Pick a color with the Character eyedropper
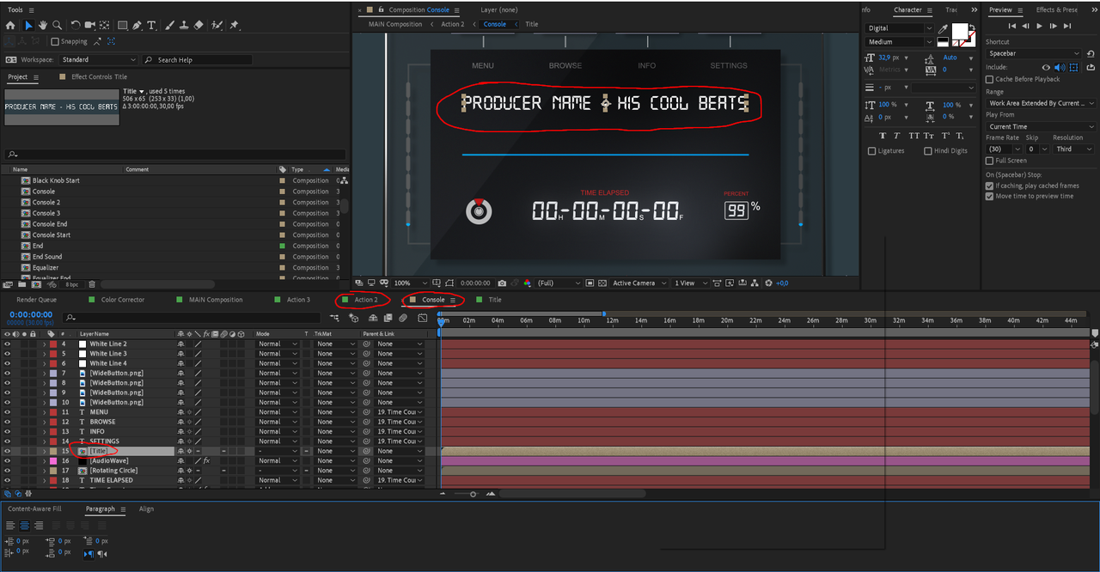The width and height of the screenshot is (1100, 572). (943, 29)
